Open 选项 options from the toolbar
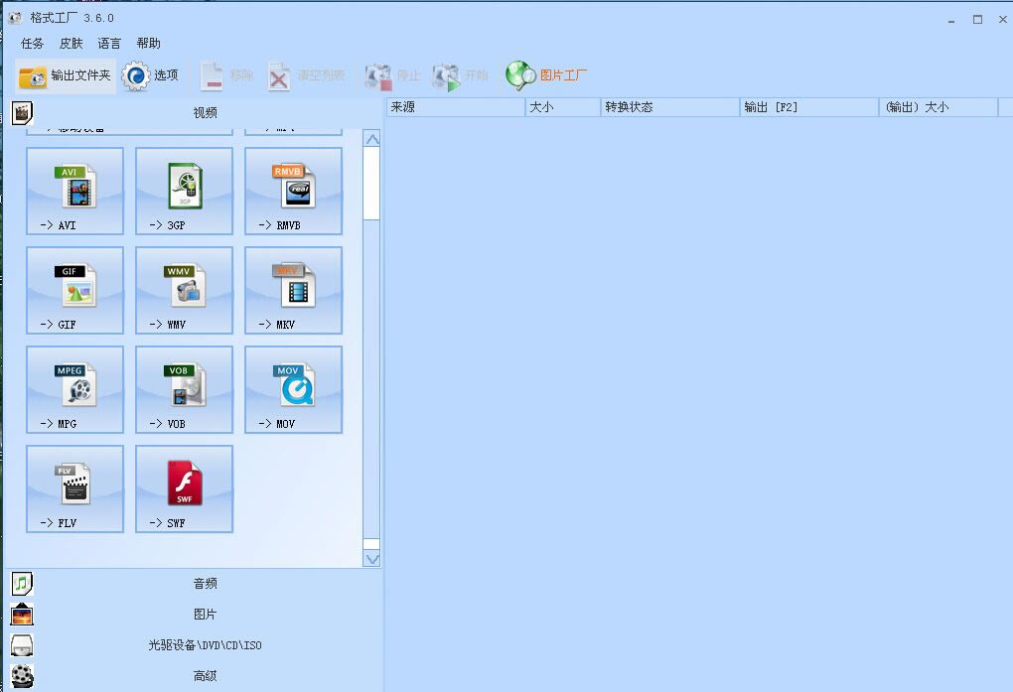This screenshot has height=692, width=1013. (151, 75)
